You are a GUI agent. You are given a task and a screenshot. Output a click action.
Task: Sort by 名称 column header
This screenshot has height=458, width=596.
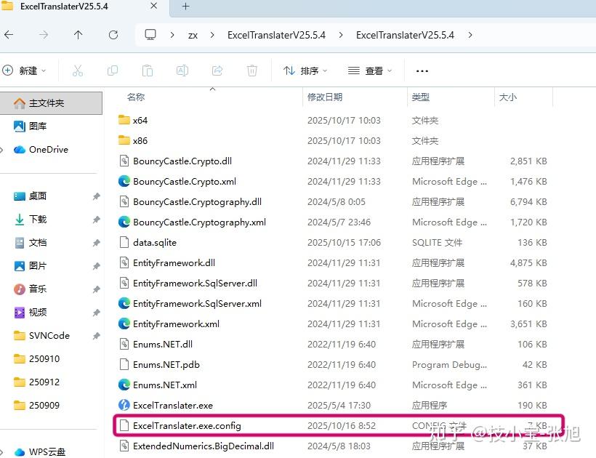coord(136,97)
